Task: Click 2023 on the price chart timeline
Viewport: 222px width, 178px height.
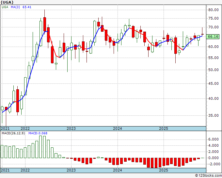Action: tap(71, 128)
